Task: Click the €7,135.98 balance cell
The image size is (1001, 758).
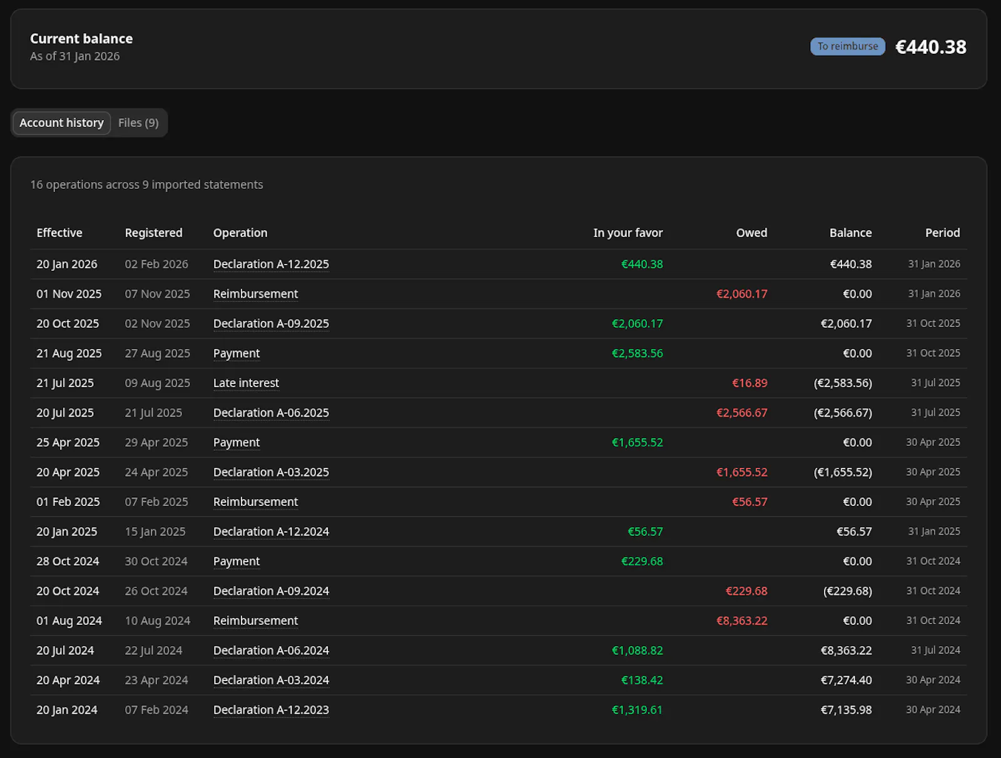Action: point(846,710)
